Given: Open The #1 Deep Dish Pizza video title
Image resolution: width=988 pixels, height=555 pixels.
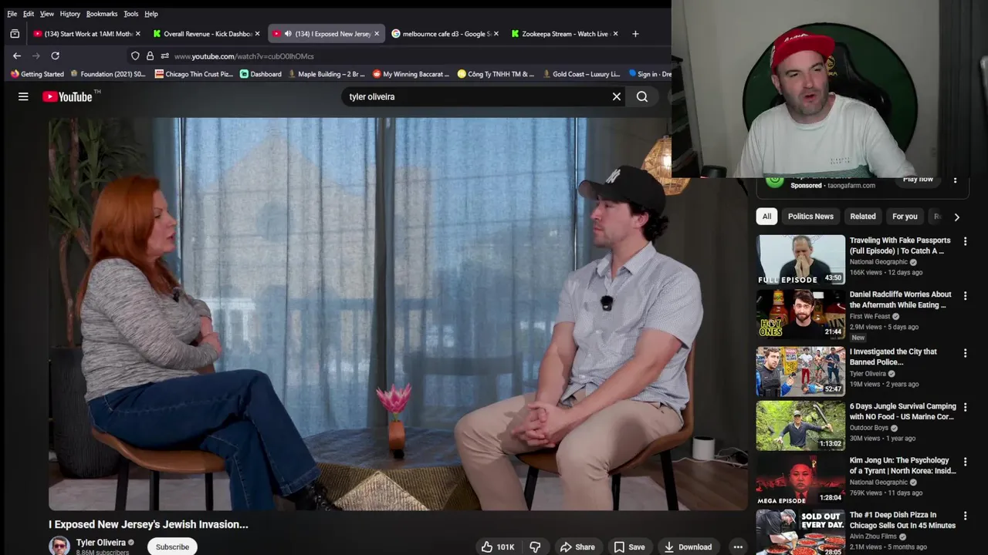Looking at the screenshot, I should coord(902,520).
